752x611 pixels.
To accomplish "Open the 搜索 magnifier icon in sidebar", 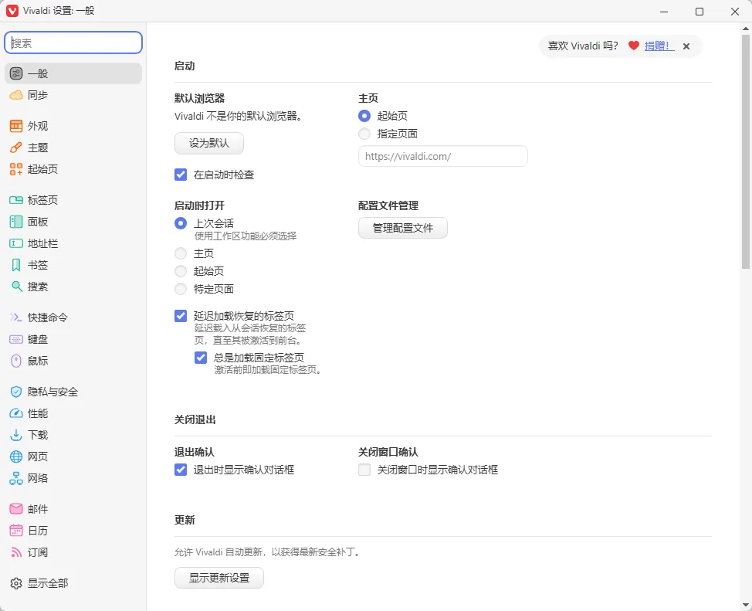I will [x=16, y=287].
